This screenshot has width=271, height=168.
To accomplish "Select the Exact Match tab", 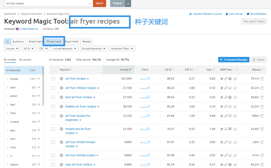I will tap(72, 41).
